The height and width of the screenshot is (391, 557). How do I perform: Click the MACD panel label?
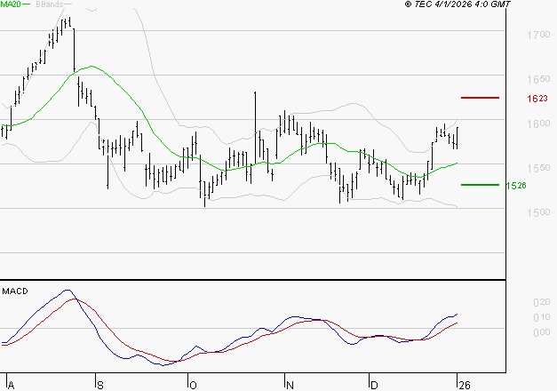coord(15,291)
